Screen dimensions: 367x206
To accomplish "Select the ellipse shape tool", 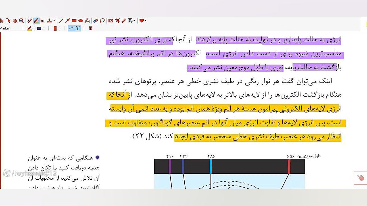I will click(81, 21).
